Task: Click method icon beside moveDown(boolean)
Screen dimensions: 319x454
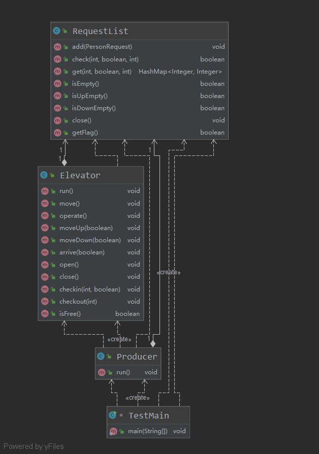Action: point(45,240)
